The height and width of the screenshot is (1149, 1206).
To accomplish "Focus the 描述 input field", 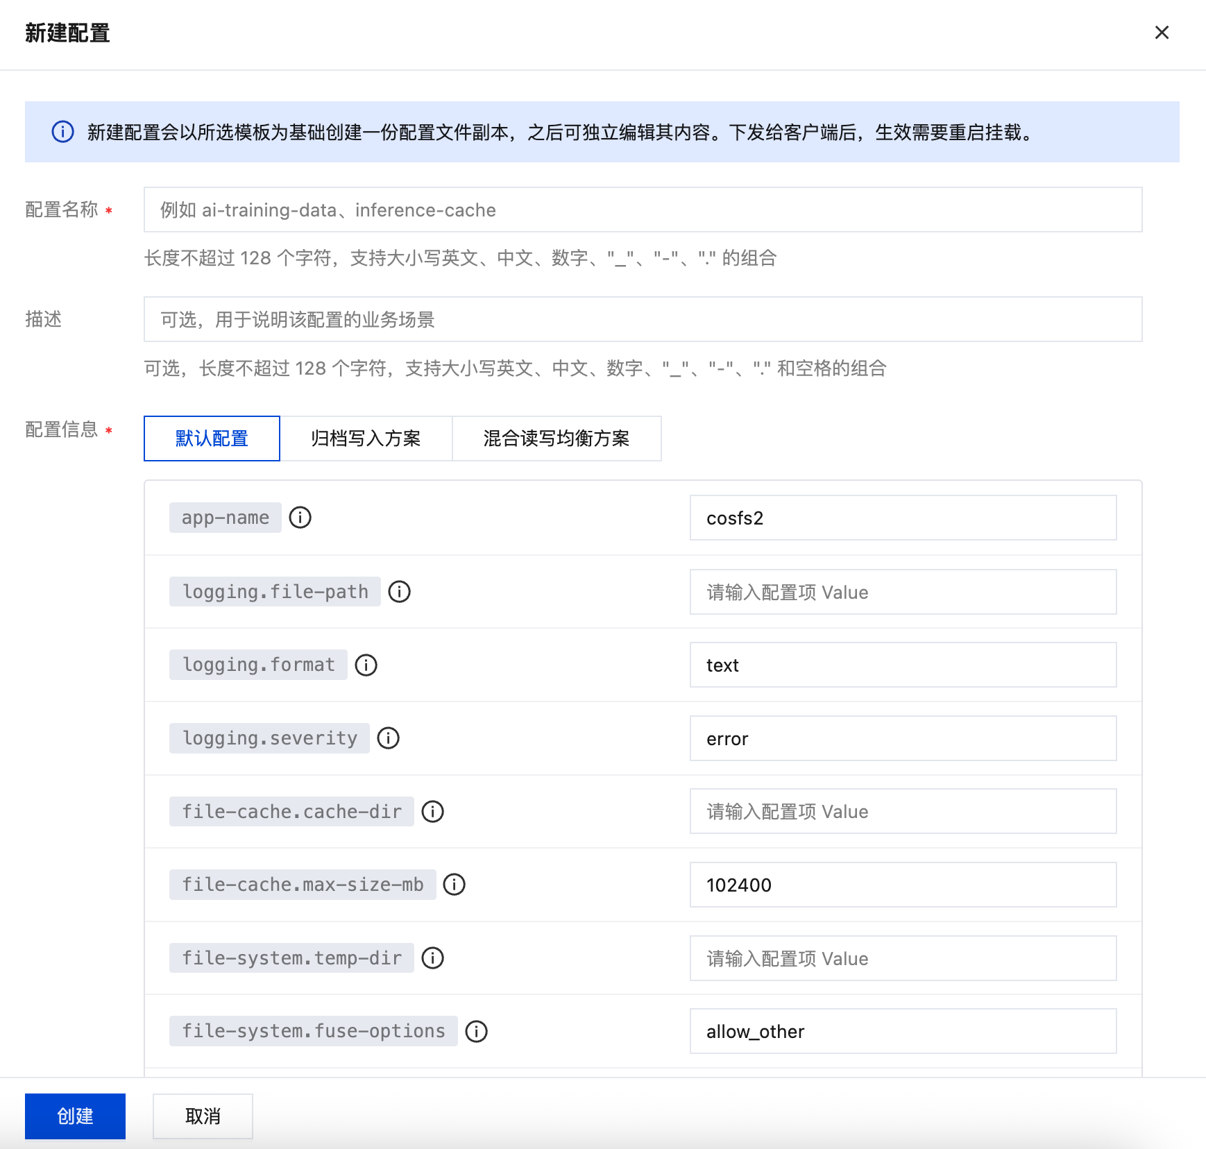I will pyautogui.click(x=643, y=319).
